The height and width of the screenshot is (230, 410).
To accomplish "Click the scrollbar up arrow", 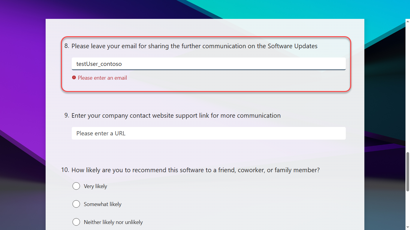I will coord(408,22).
